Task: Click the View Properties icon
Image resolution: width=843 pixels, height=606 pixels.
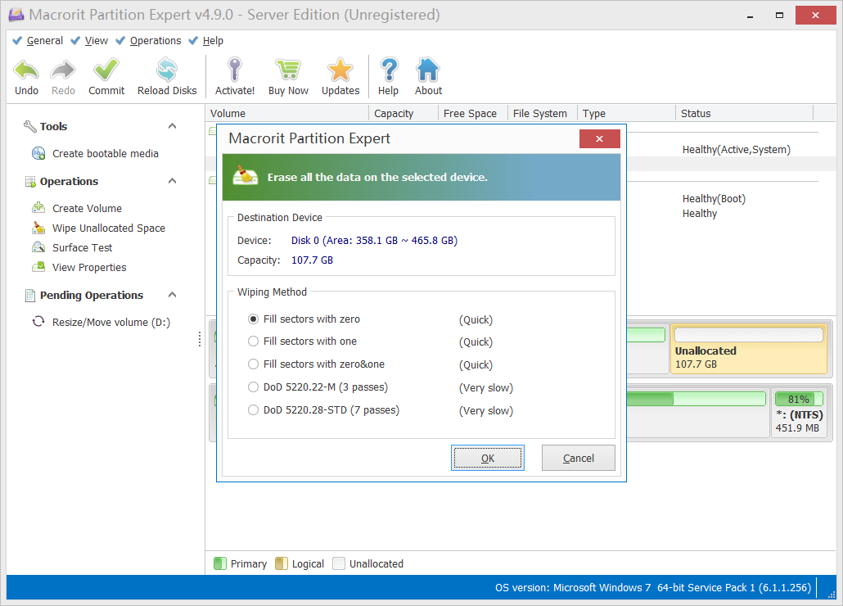Action: click(38, 267)
